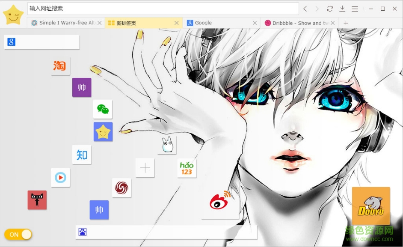
Task: Click the yellow star browser logo
Action: [x=12, y=14]
